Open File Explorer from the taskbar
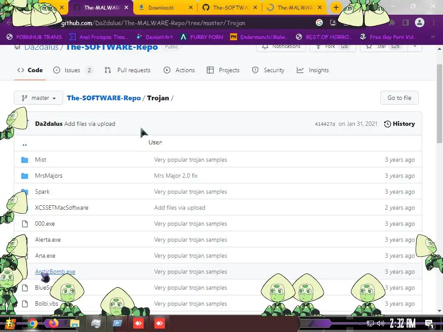The height and width of the screenshot is (332, 443). pyautogui.click(x=74, y=323)
